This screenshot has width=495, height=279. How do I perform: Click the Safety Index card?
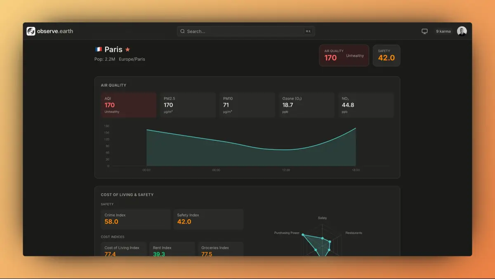[208, 219]
